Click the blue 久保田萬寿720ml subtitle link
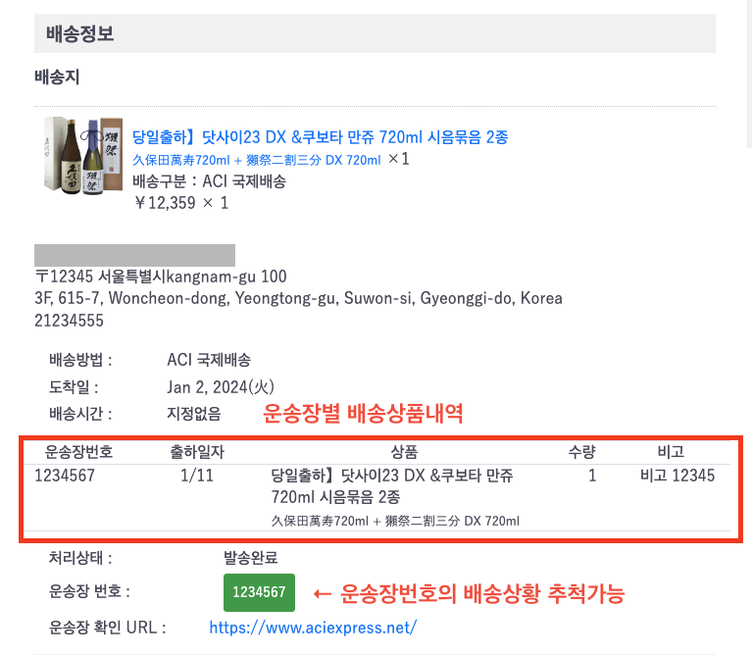This screenshot has width=752, height=655. click(256, 160)
